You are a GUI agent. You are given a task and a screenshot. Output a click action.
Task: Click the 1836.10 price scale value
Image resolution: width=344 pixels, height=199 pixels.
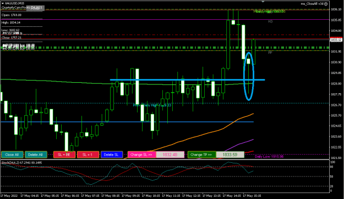click(336, 9)
